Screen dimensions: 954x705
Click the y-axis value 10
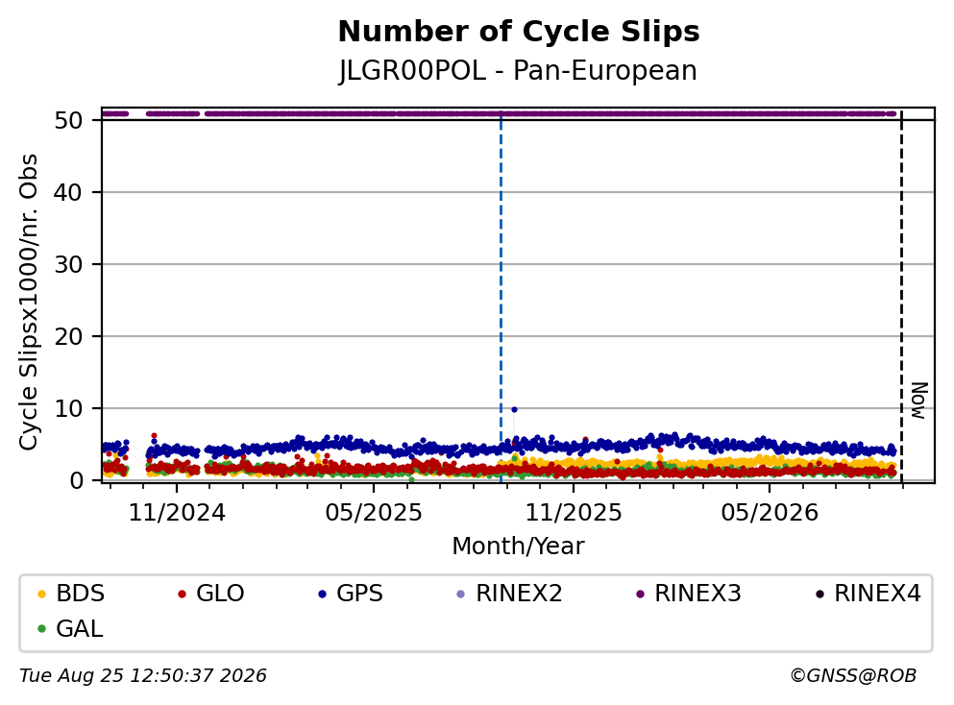point(68,408)
